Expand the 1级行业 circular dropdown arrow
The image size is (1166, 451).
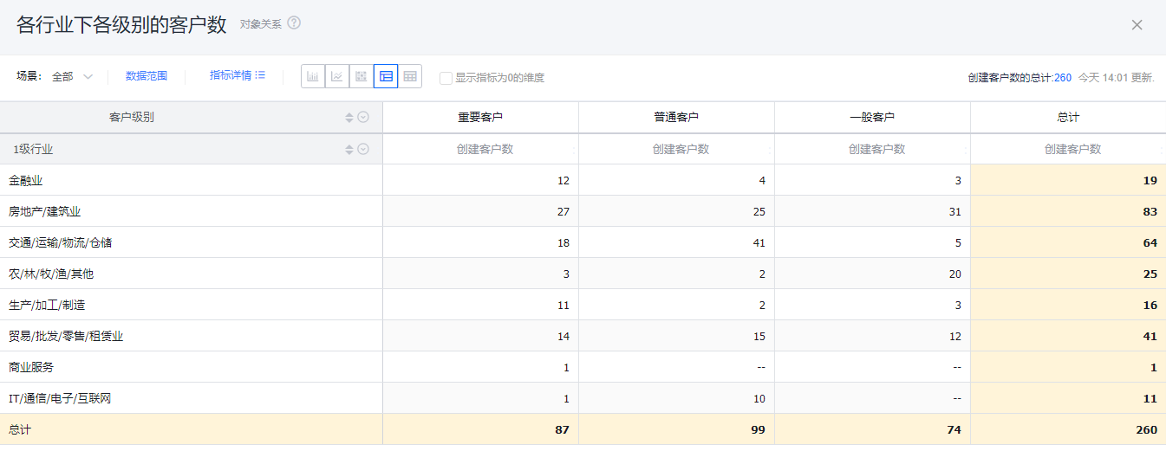[x=364, y=150]
